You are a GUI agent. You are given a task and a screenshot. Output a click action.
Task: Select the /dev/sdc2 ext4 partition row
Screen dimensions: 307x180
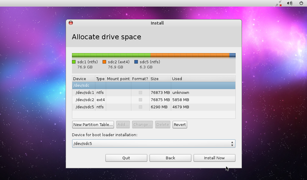tap(153, 100)
